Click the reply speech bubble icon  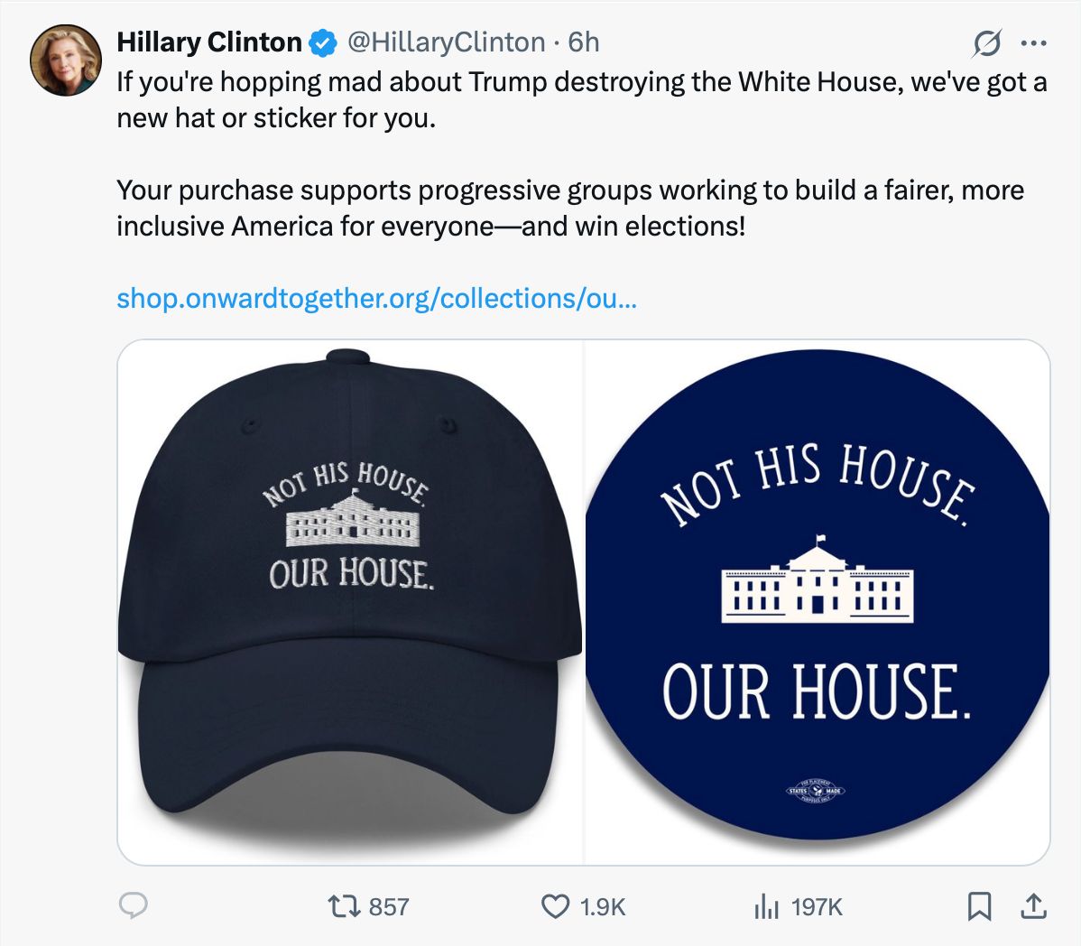pos(133,906)
